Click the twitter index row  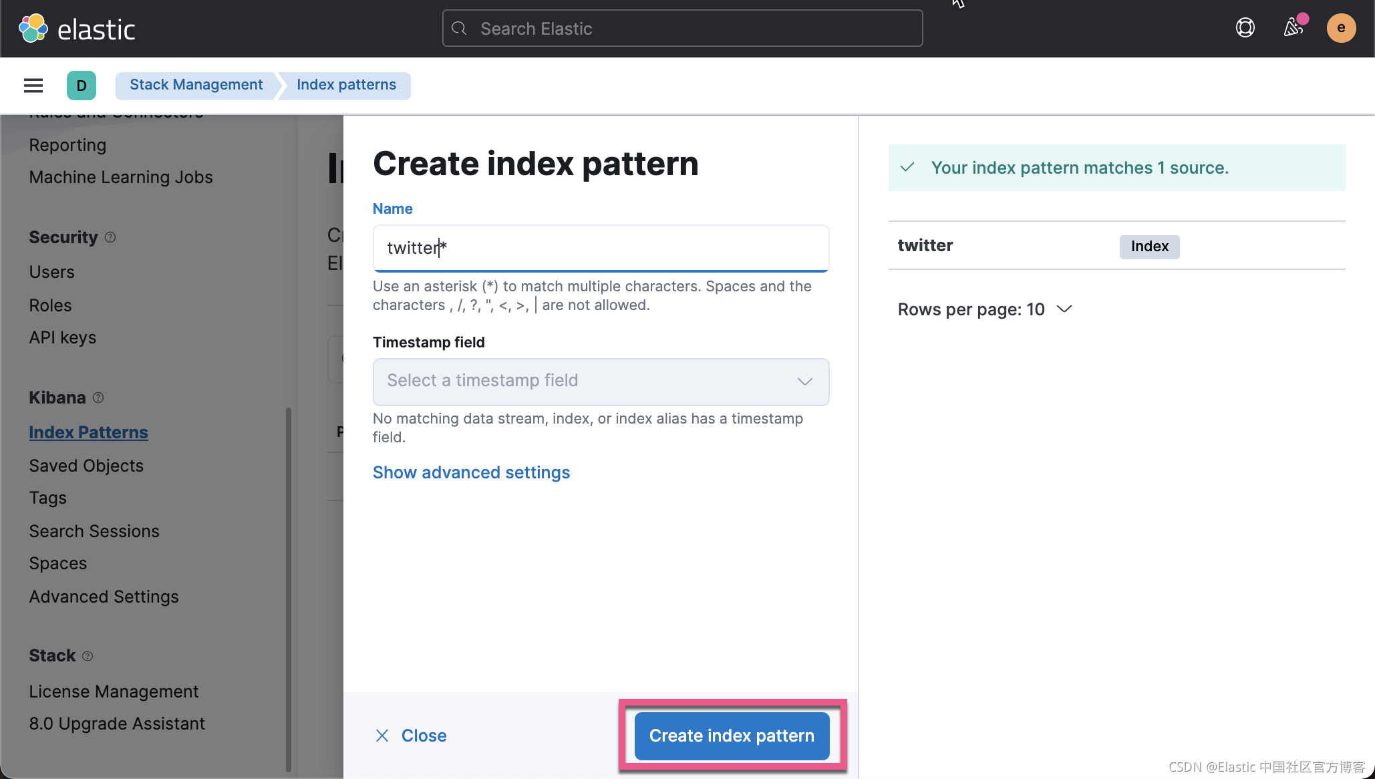pos(1116,245)
